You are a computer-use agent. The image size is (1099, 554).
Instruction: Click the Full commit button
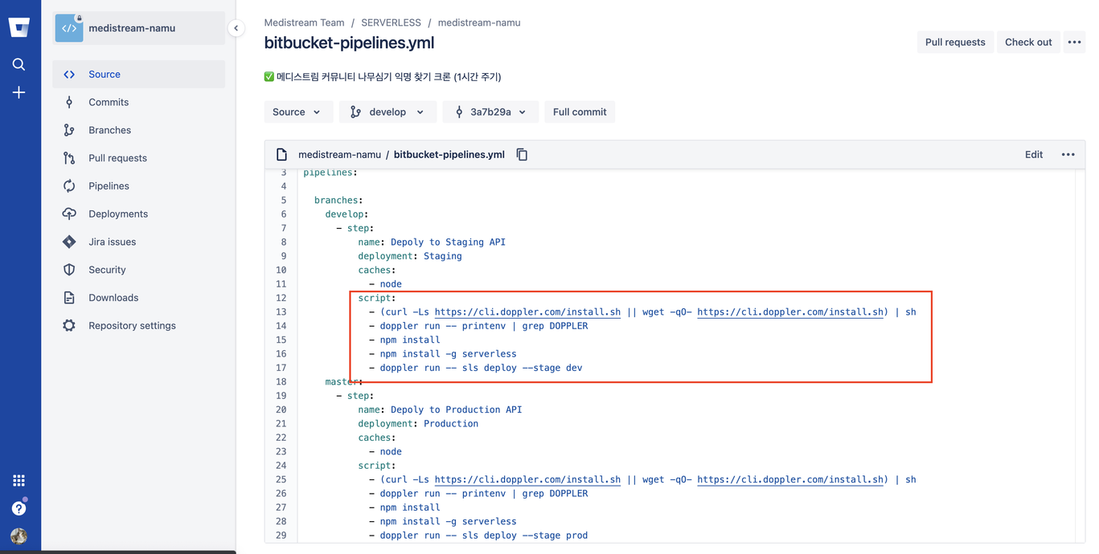pos(580,112)
